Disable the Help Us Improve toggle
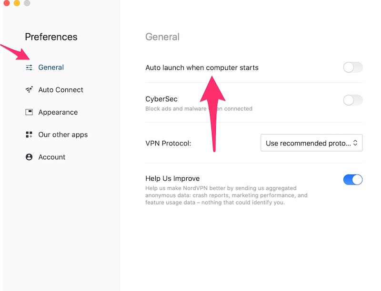This screenshot has height=291, width=381. pyautogui.click(x=352, y=180)
